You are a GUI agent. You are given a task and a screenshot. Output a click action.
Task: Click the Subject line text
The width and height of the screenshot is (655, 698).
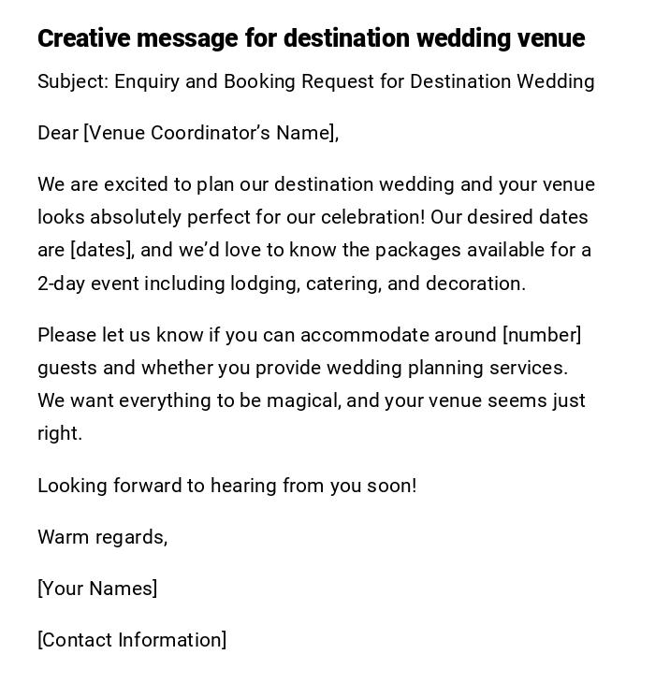tap(315, 81)
